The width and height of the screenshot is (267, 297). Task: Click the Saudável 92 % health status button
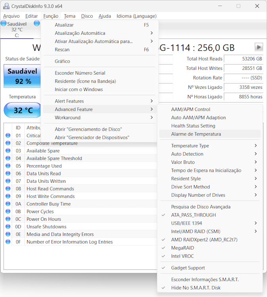click(23, 76)
